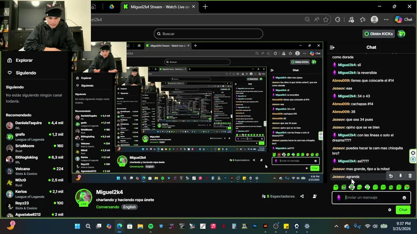Click the live stream video player
This screenshot has width=417, height=234.
(197, 112)
